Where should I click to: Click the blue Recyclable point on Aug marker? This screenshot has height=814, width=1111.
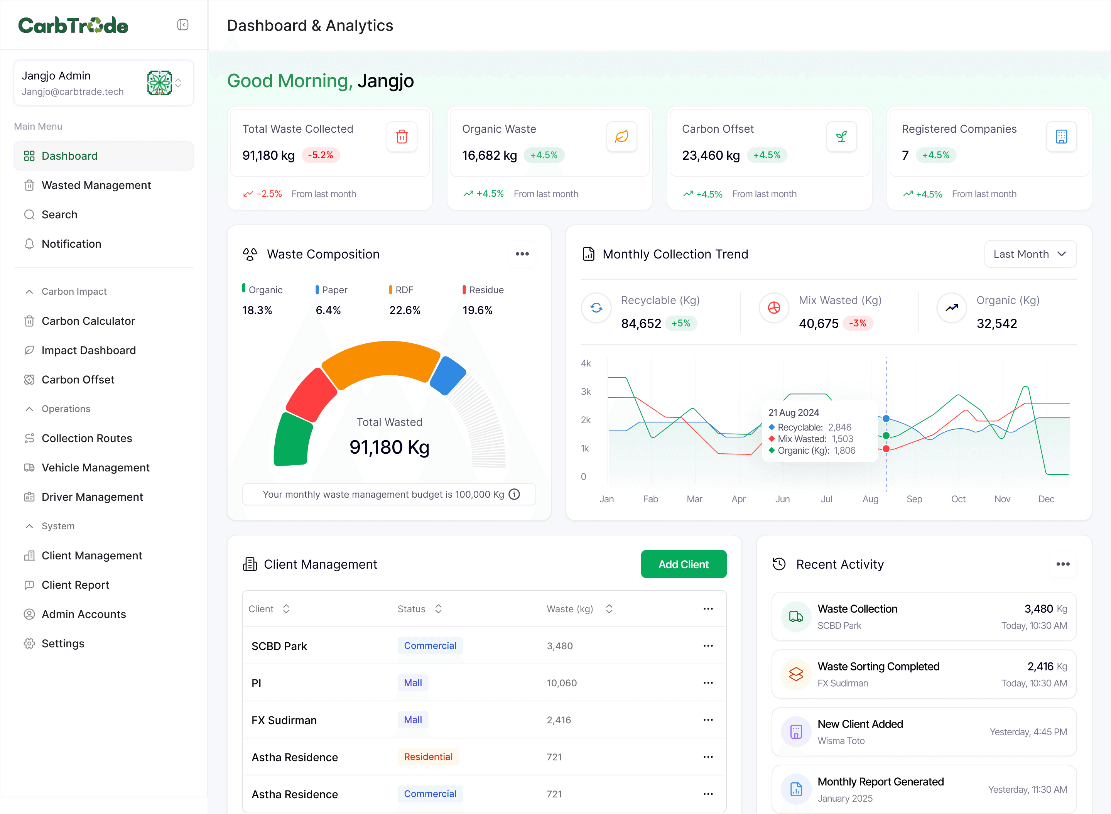(x=886, y=419)
